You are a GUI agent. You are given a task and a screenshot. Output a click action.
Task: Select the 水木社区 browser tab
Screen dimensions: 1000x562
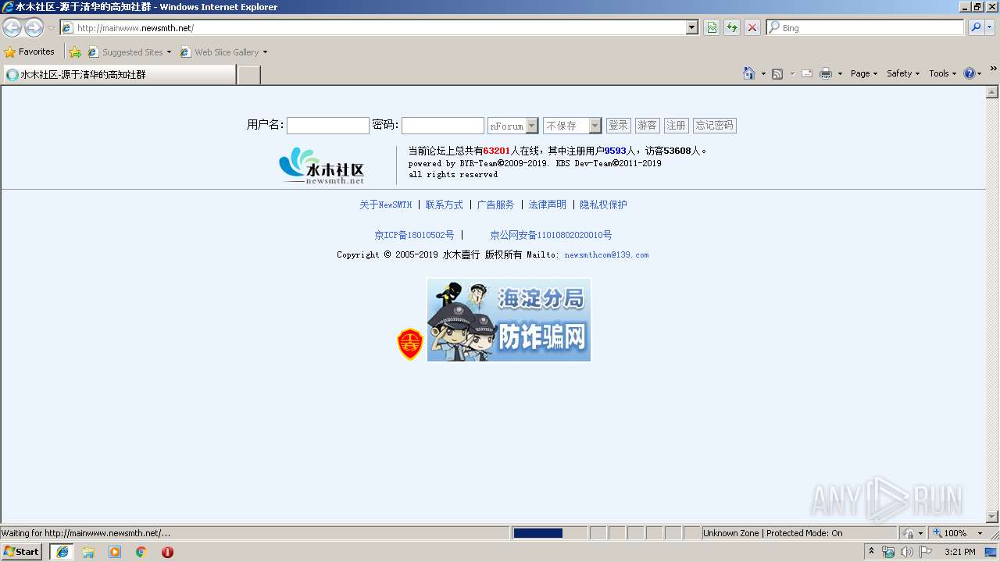pos(119,75)
